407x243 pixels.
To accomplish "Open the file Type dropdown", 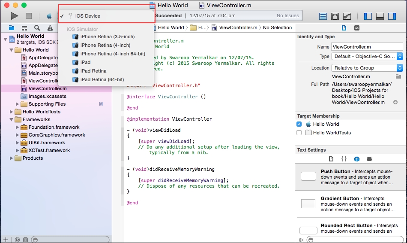I will click(367, 56).
